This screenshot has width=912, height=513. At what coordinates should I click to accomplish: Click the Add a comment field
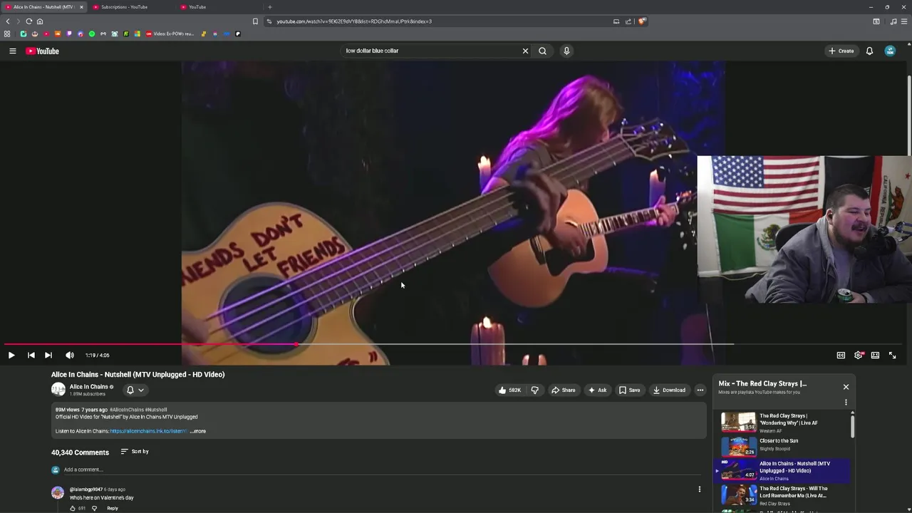381,470
